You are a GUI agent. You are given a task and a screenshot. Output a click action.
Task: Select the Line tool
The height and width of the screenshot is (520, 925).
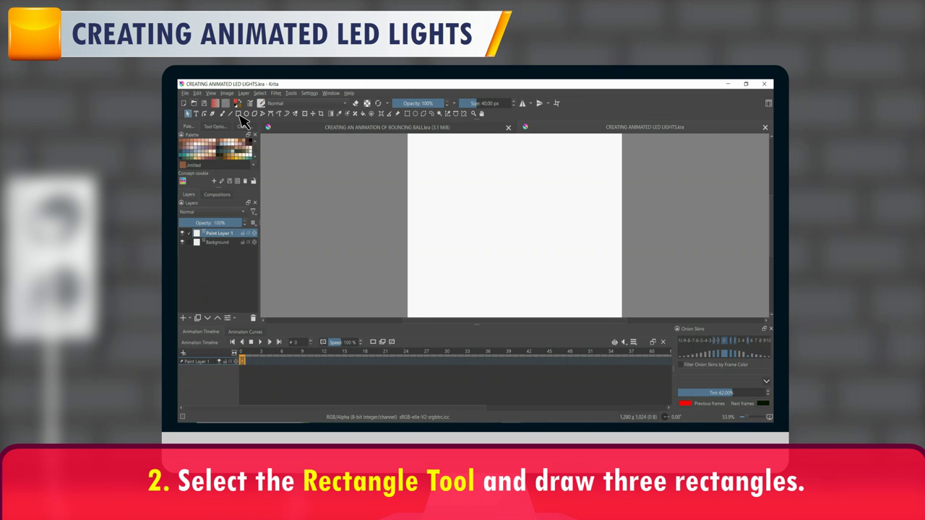coord(230,113)
